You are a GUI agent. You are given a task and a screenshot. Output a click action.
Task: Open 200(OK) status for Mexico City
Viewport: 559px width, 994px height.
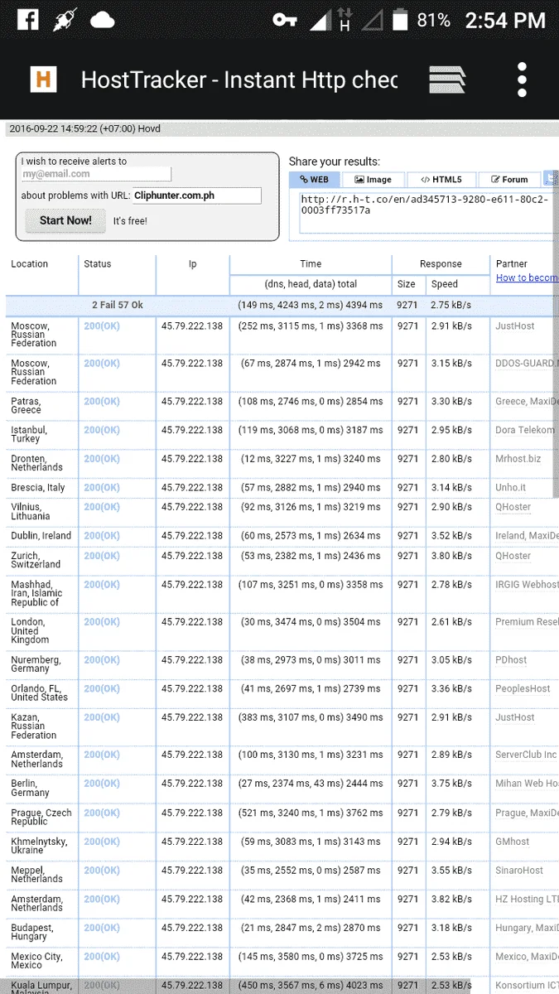[102, 957]
